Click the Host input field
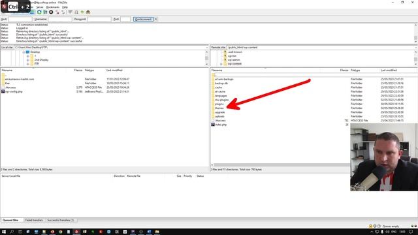Viewport: 418px width, 235px height. click(x=20, y=19)
